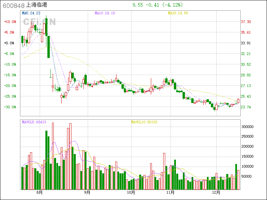This screenshot has height=200, width=267.
Task: Click the 11月 date axis marker
Action: (x=171, y=192)
